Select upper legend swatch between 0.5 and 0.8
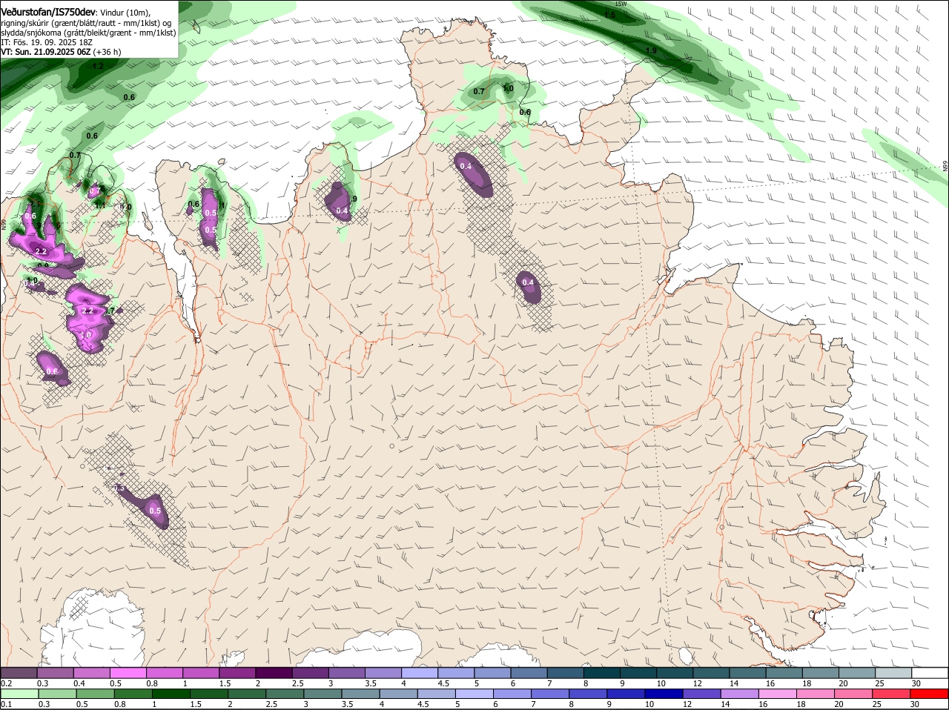The width and height of the screenshot is (949, 710). [x=128, y=672]
